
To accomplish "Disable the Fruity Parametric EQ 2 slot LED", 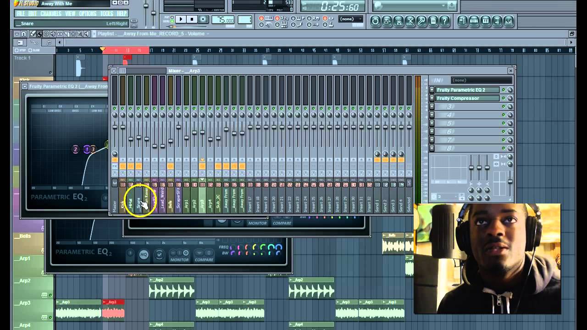I will pos(503,90).
